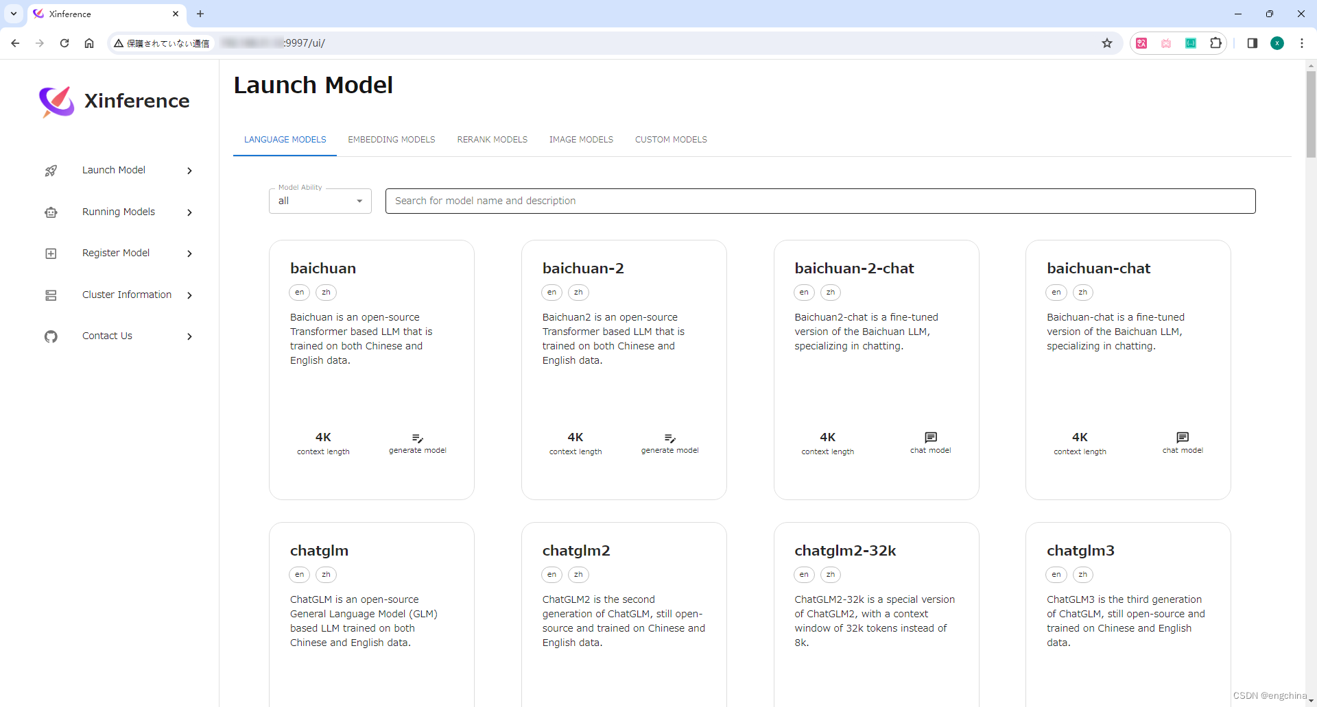Select the baichuan-2 model card title
Viewport: 1317px width, 707px height.
[x=583, y=269]
